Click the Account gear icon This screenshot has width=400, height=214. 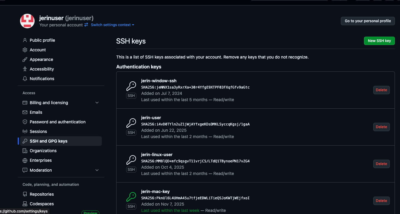coord(25,50)
